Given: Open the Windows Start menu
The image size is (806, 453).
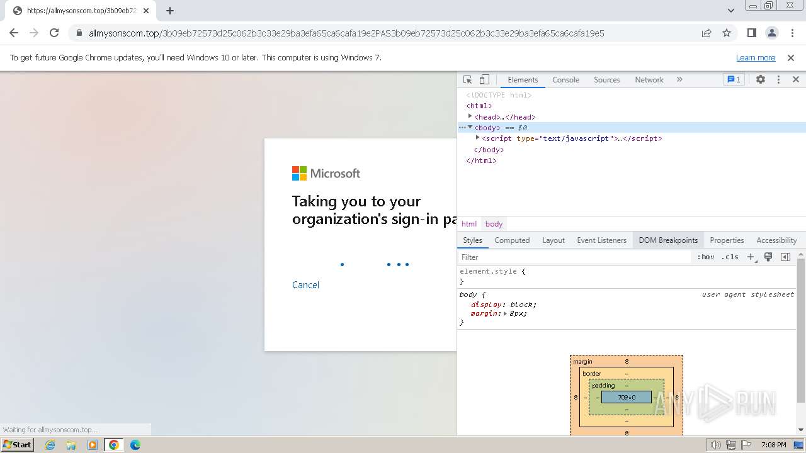Looking at the screenshot, I should pos(17,445).
